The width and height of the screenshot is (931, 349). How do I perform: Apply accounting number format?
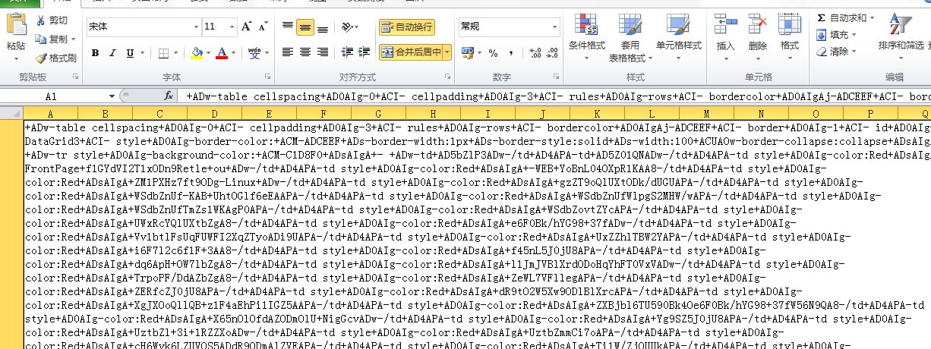[x=467, y=52]
